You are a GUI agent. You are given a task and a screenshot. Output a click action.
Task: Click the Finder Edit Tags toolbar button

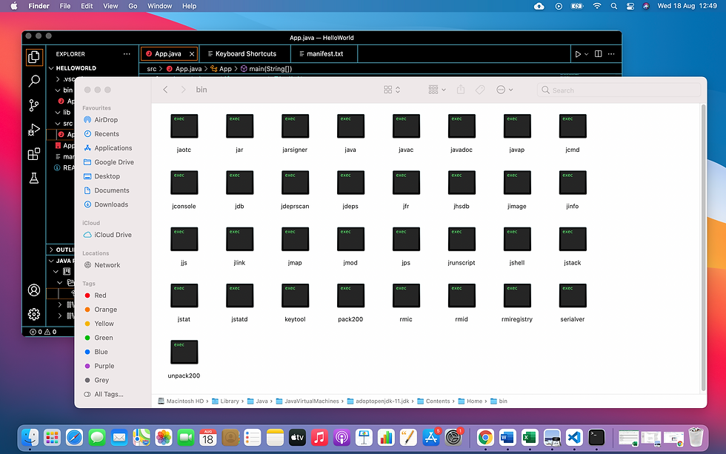480,90
